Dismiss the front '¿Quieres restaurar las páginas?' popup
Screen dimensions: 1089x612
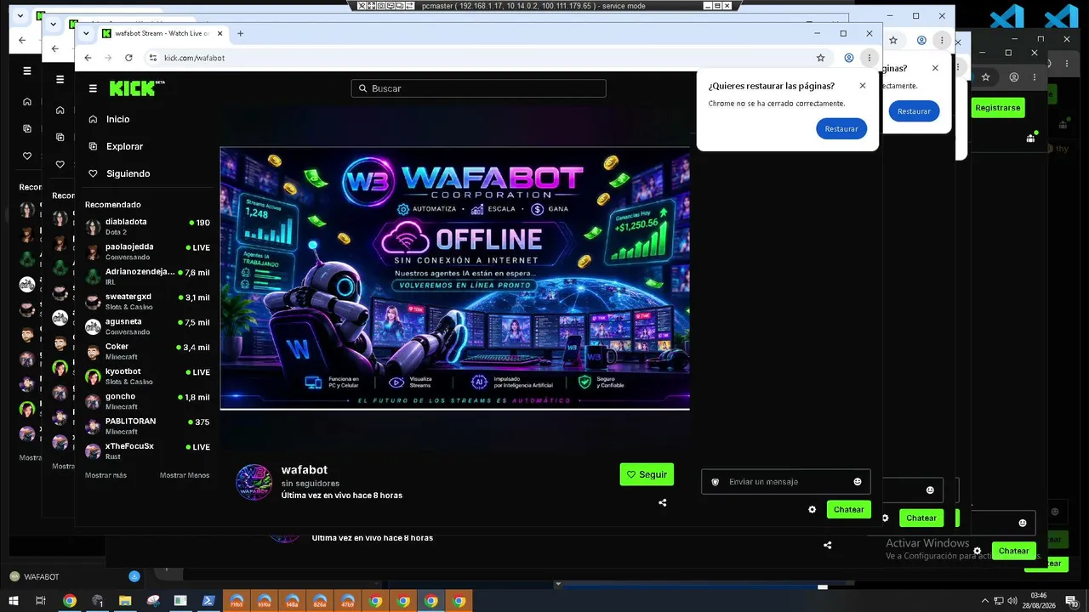[862, 86]
